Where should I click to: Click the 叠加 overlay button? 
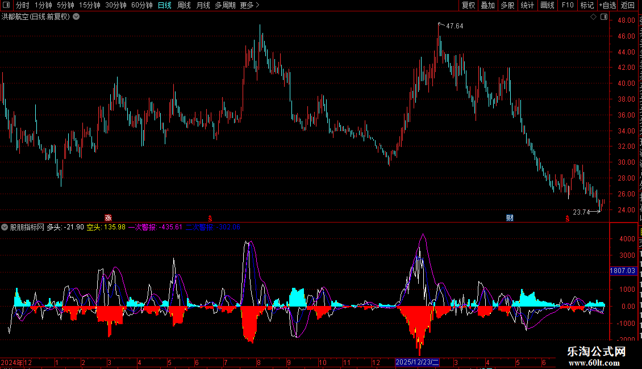click(x=487, y=5)
